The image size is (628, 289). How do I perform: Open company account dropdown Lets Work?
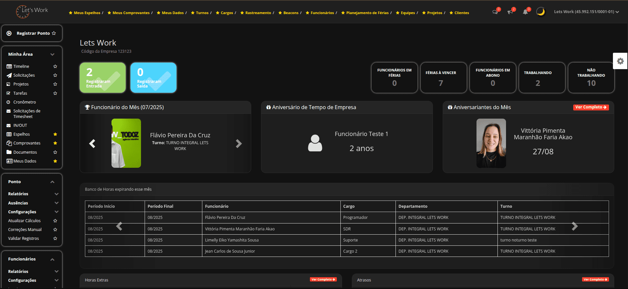click(x=586, y=12)
